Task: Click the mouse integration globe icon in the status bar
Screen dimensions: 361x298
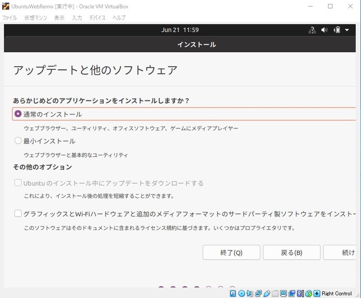Action: point(309,293)
